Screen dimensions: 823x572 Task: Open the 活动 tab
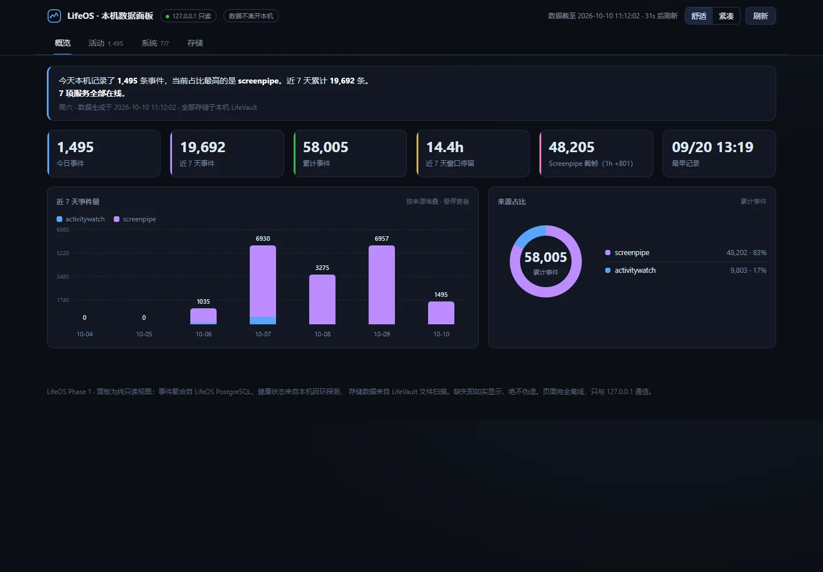tap(106, 43)
